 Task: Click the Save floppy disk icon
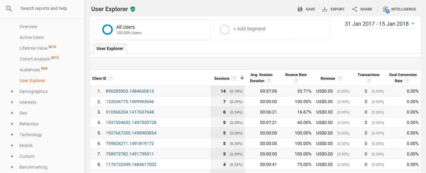click(x=300, y=9)
